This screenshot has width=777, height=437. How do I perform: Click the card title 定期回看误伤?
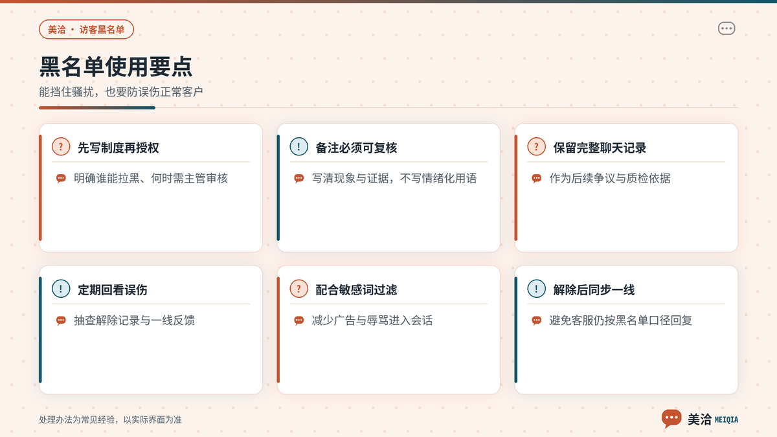tap(113, 289)
